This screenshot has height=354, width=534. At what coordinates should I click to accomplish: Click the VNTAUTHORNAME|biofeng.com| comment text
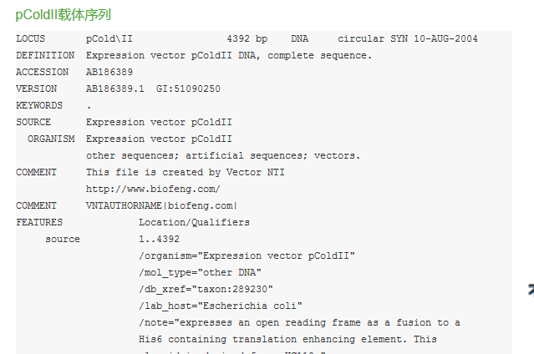pos(161,205)
